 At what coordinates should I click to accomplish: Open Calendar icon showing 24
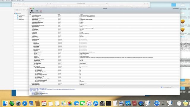[44, 103]
